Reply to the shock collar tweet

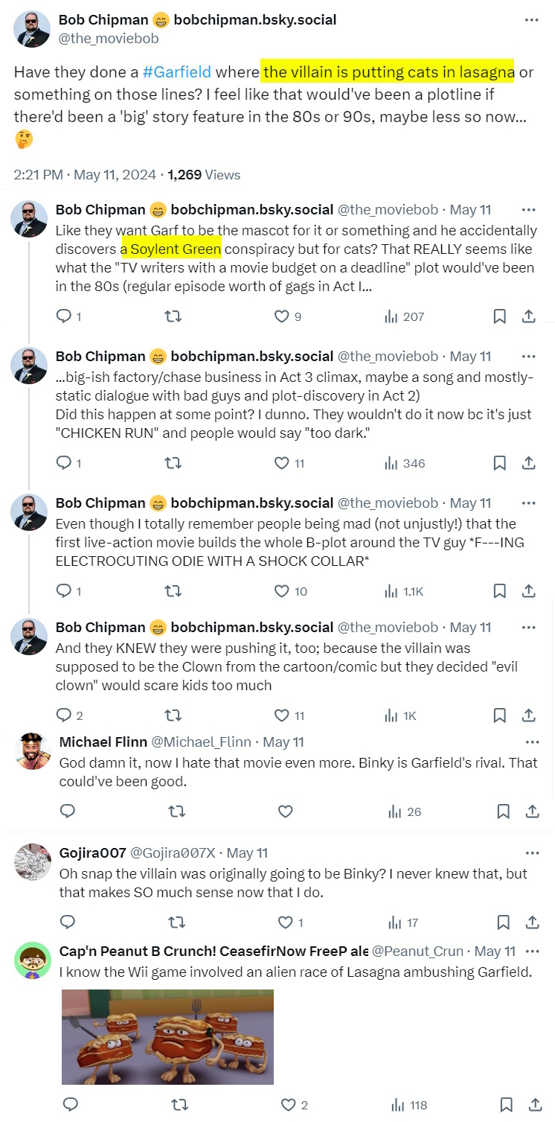coord(64,591)
